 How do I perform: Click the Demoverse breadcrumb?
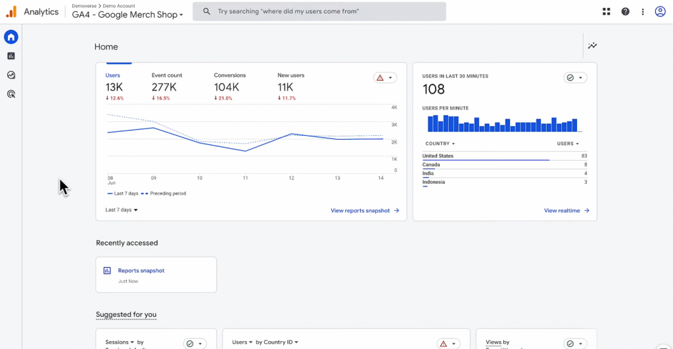click(x=84, y=6)
